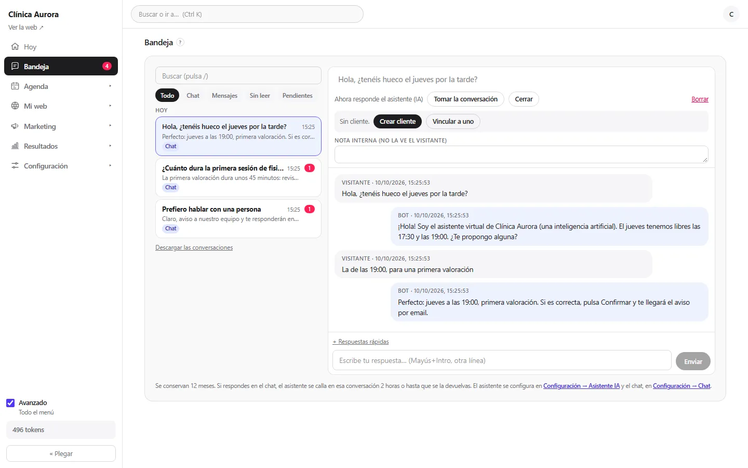Show the Sin leer filter

pos(260,96)
